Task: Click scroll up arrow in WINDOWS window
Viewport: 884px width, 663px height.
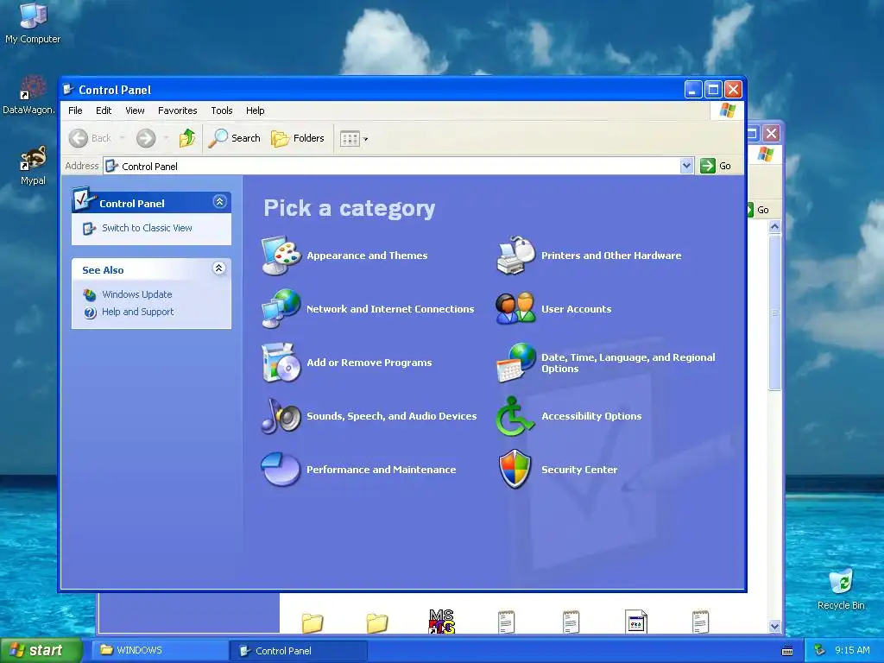Action: [774, 227]
